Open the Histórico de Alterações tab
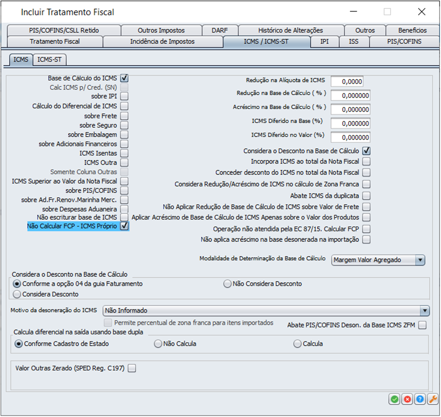This screenshot has height=417, width=441. click(290, 30)
